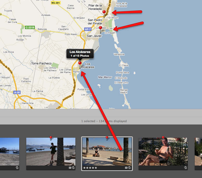Viewport: 202px width, 178px height.
Task: Select the red pin above San Javier
Action: [100, 28]
